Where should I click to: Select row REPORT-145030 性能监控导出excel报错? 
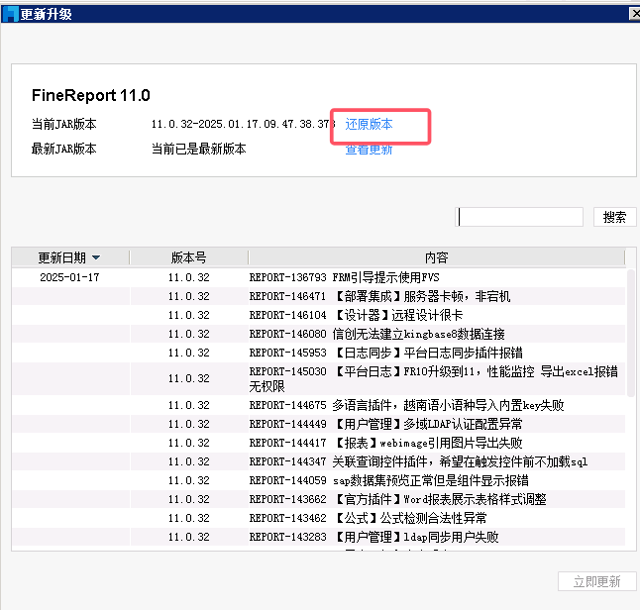click(x=318, y=378)
